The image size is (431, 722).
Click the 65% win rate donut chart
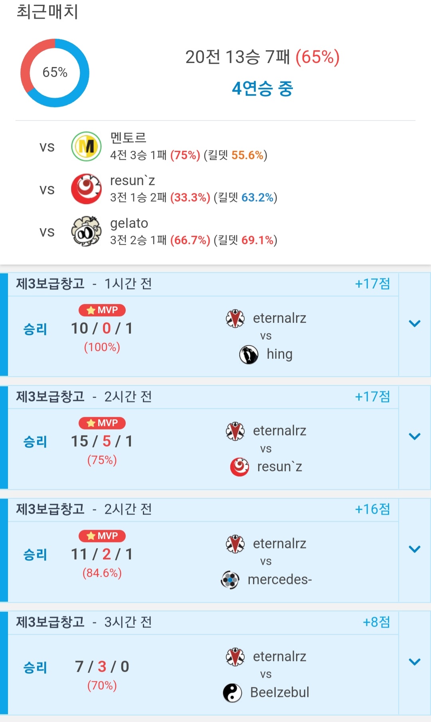pos(55,73)
